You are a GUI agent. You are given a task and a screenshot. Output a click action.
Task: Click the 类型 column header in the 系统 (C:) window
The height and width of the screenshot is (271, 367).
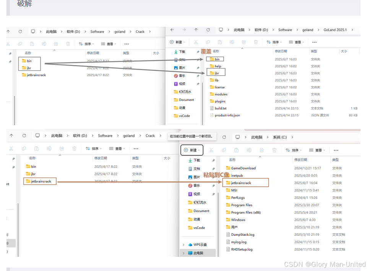pos(335,160)
